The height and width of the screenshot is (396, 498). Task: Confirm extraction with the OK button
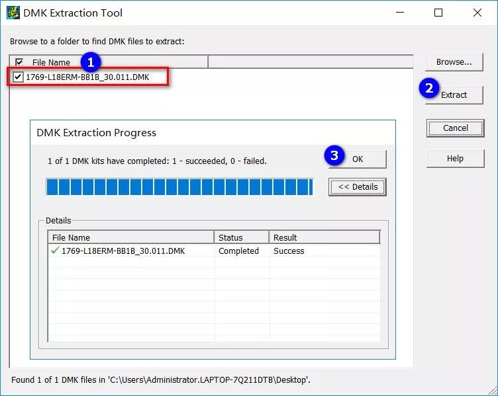point(358,159)
